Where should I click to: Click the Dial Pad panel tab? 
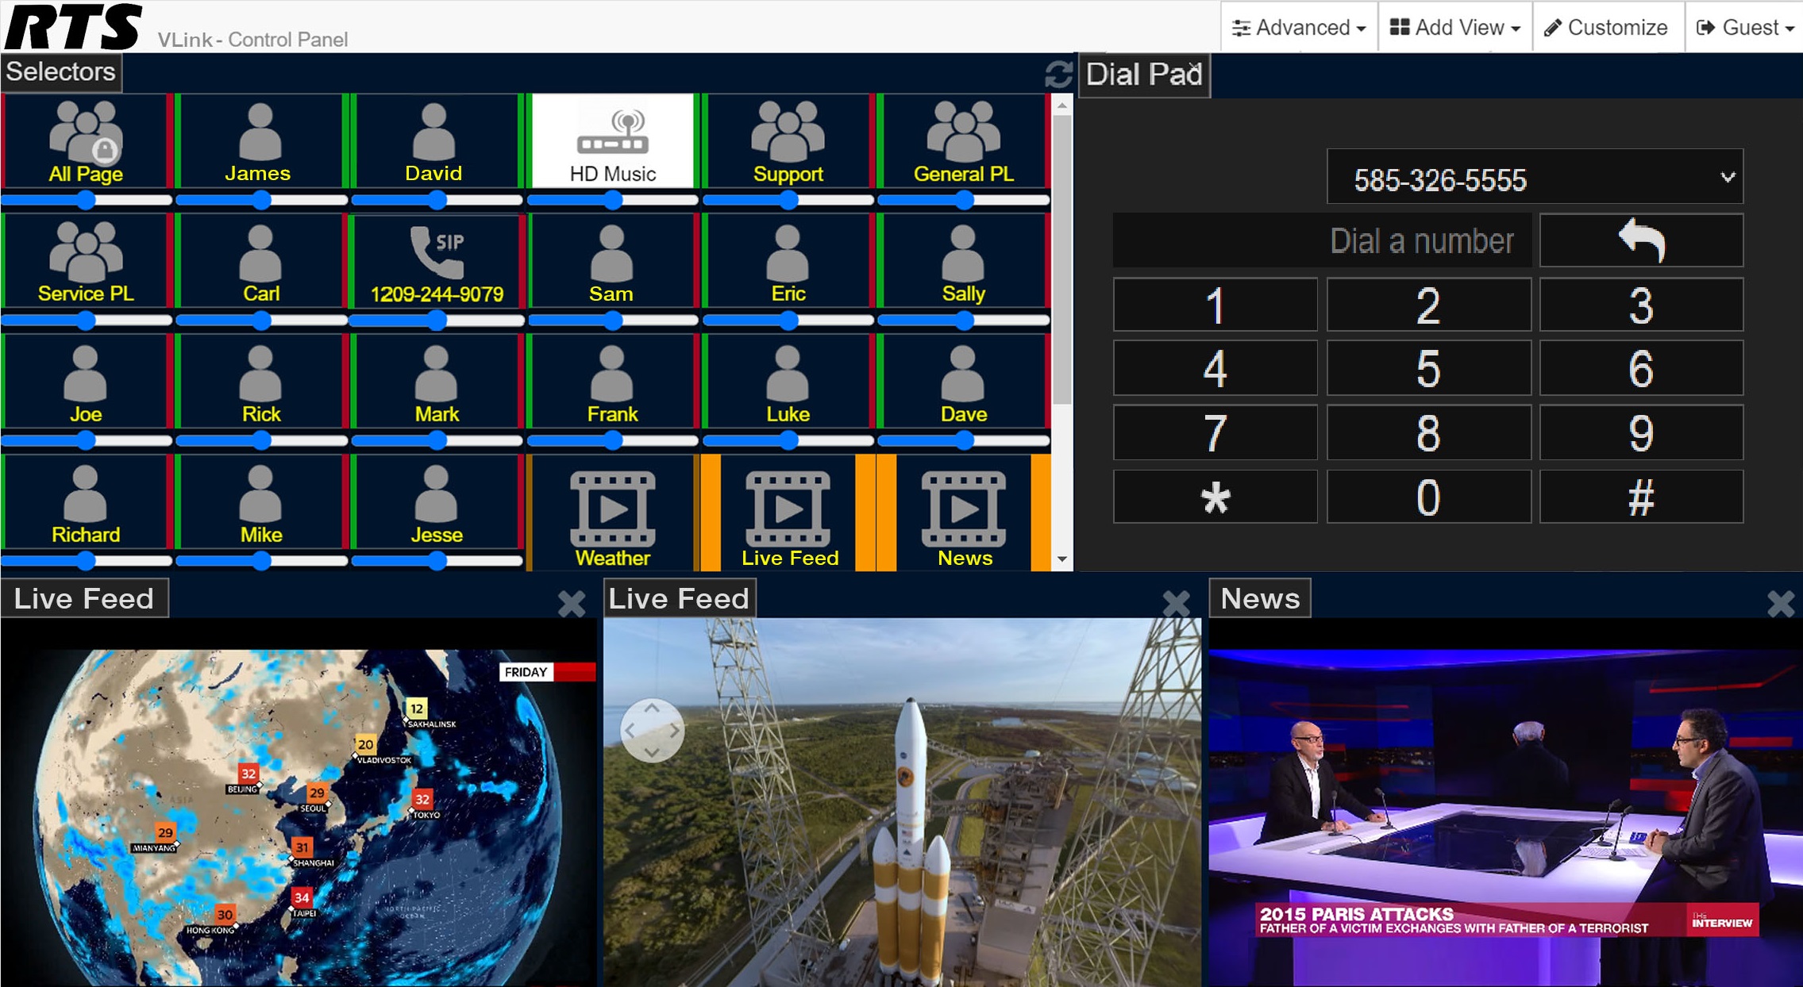tap(1143, 75)
